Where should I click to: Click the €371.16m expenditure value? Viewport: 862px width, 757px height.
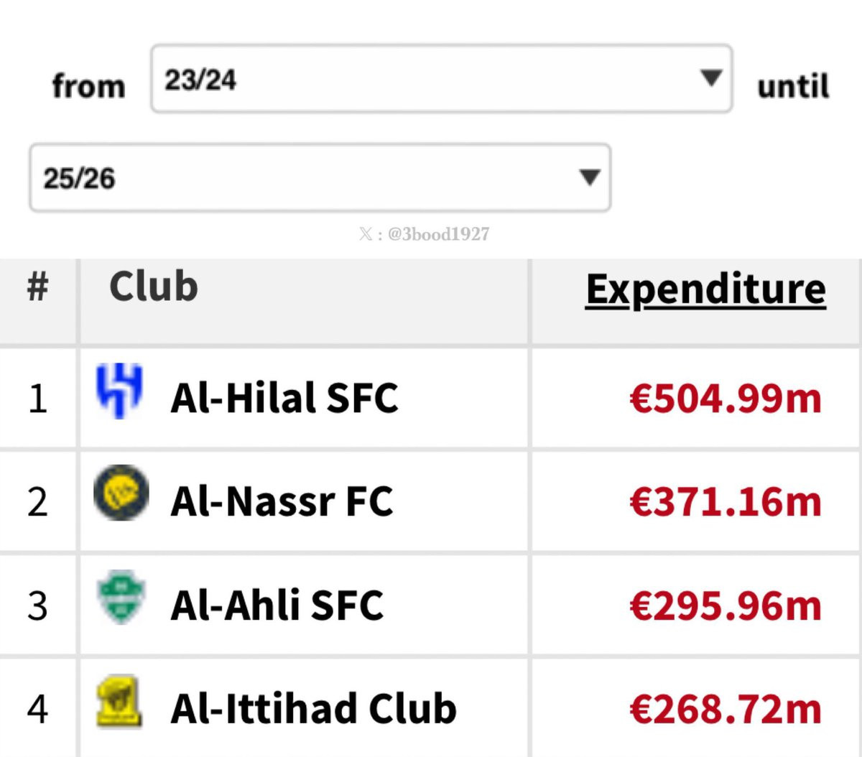coord(726,502)
